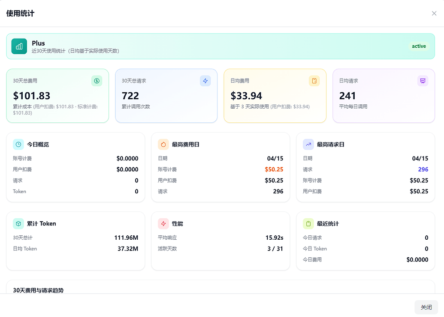The height and width of the screenshot is (317, 444).
Task: Click the 关闭 button
Action: click(x=426, y=308)
